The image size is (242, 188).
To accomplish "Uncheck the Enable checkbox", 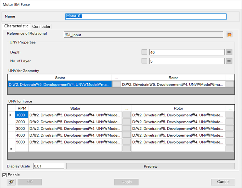I will point(4,175).
